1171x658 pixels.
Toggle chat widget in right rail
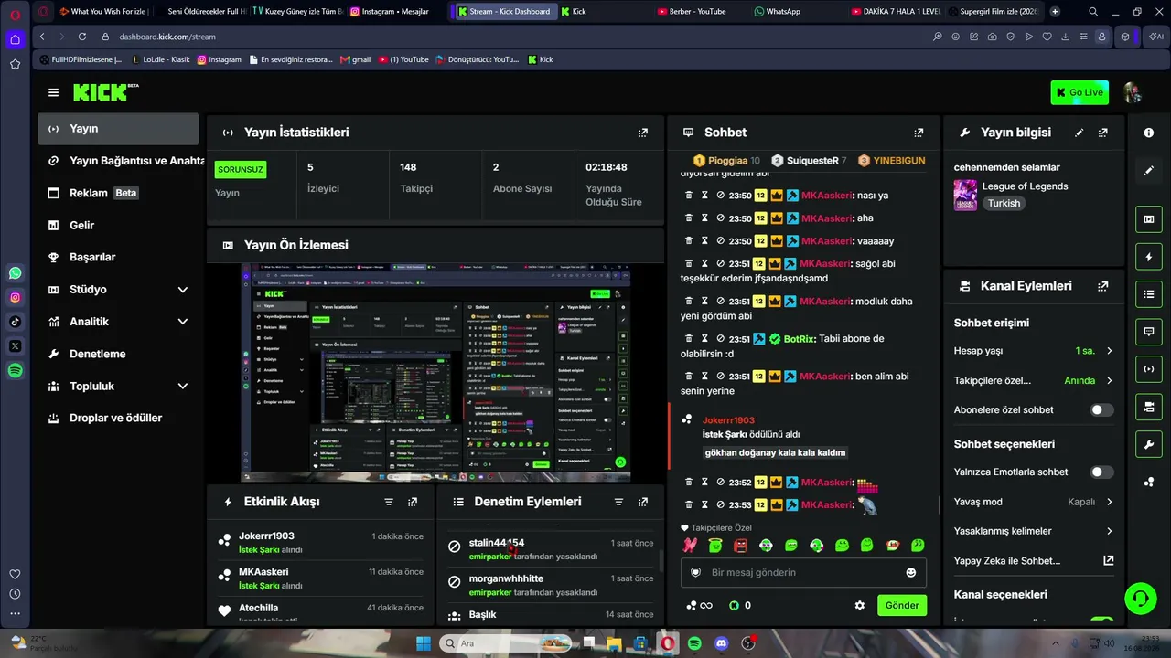[x=1149, y=332]
